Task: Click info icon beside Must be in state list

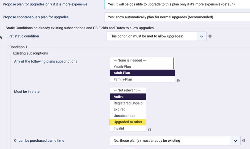Action: (x=150, y=130)
